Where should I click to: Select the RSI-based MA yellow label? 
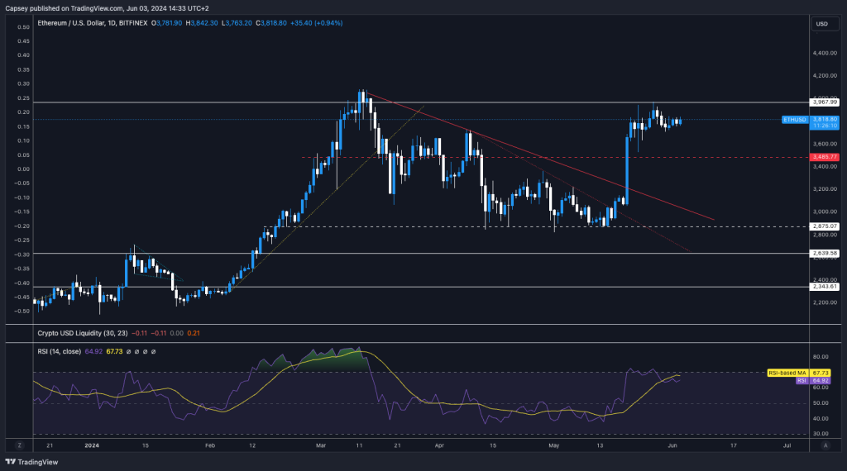coord(787,373)
